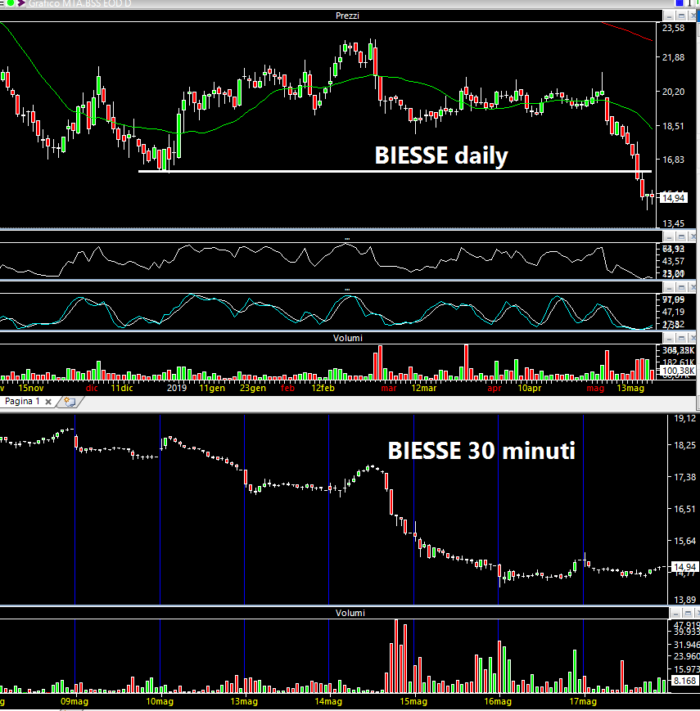The height and width of the screenshot is (711, 700).
Task: Click the 23gen date label
Action: (253, 388)
